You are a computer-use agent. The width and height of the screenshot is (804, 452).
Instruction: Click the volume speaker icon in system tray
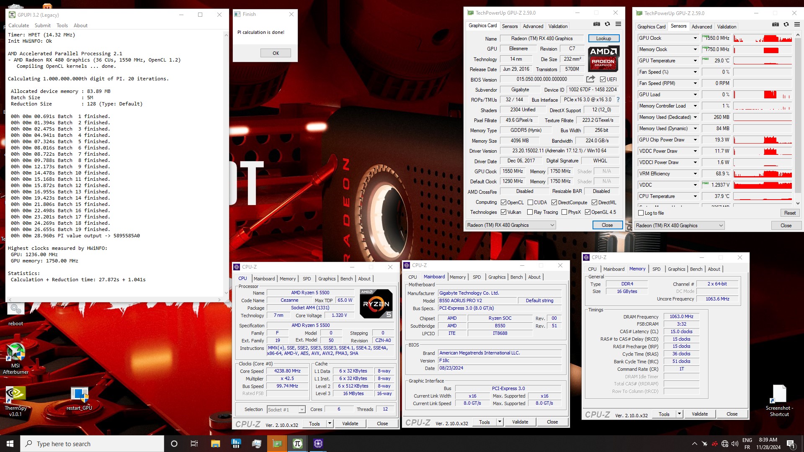tap(734, 444)
